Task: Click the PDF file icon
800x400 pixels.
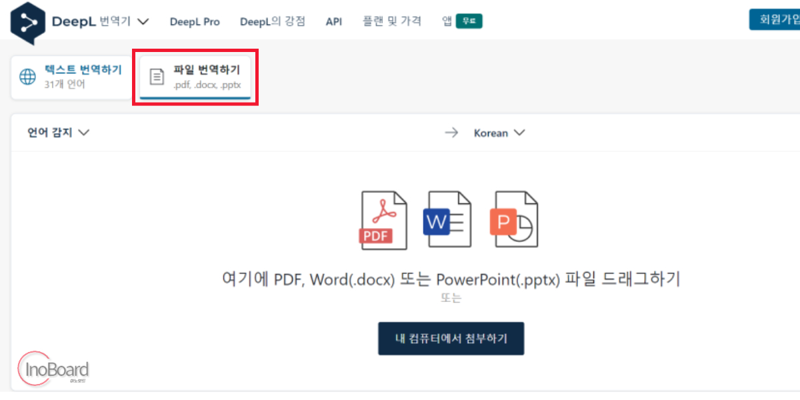Action: pyautogui.click(x=383, y=220)
